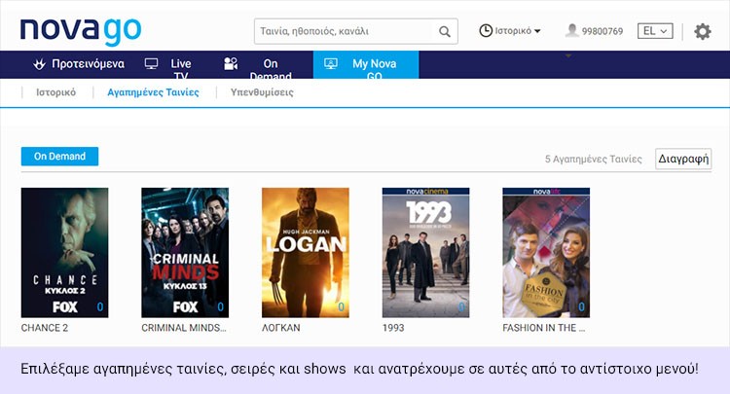The image size is (730, 394).
Task: Open the Chance 2 poster
Action: click(x=64, y=253)
